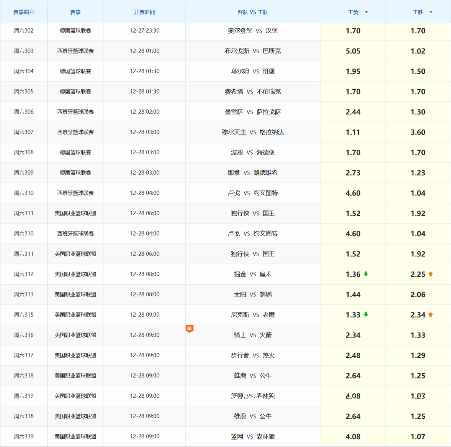Screen dimensions: 451x447
Task: Select 主负 odds 1.11 for 穆尔天主 match
Action: pos(353,132)
